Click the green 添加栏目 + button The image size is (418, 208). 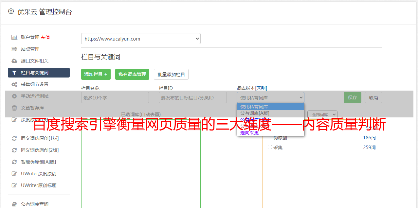click(96, 74)
